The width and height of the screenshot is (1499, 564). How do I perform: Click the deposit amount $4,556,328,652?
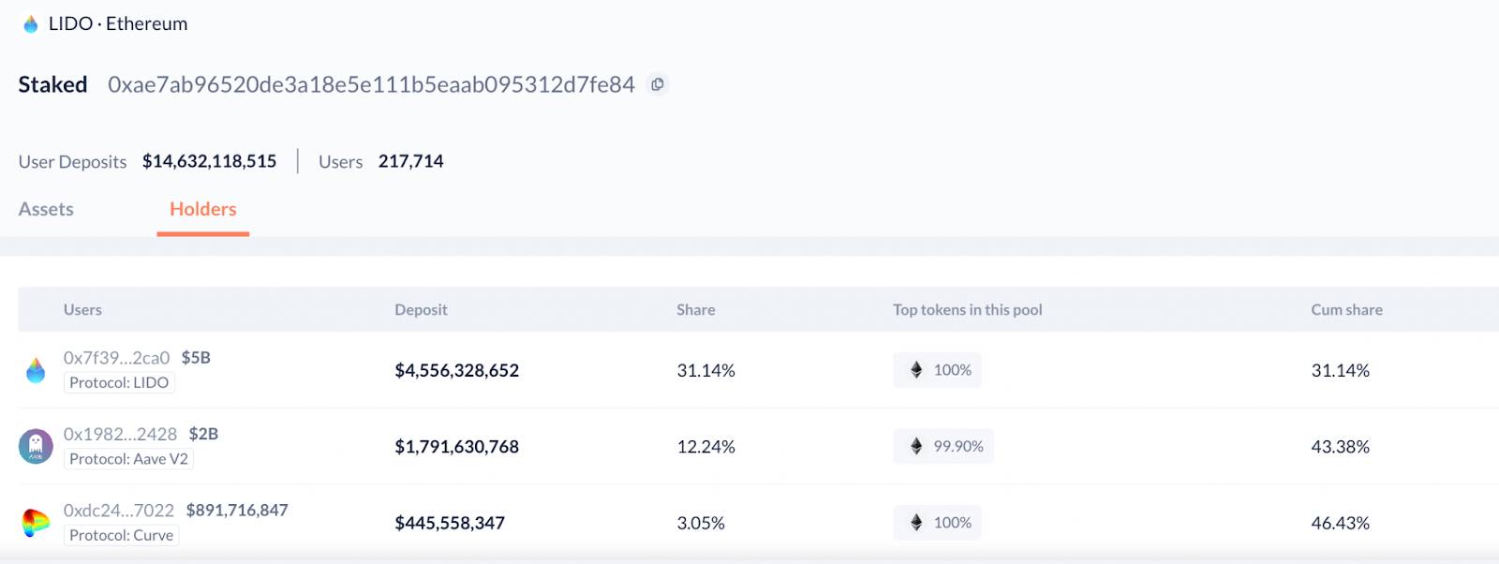coord(457,370)
